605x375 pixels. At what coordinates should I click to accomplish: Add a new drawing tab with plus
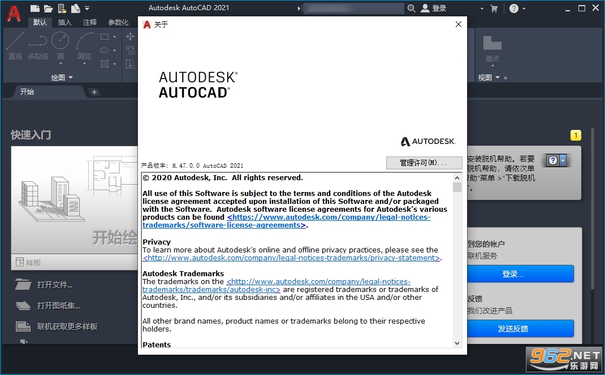tap(94, 91)
